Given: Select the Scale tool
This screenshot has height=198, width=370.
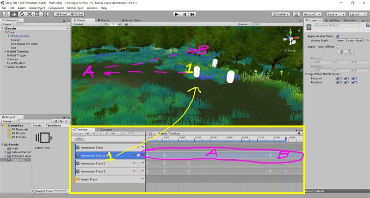Looking at the screenshot, I should tap(30, 14).
